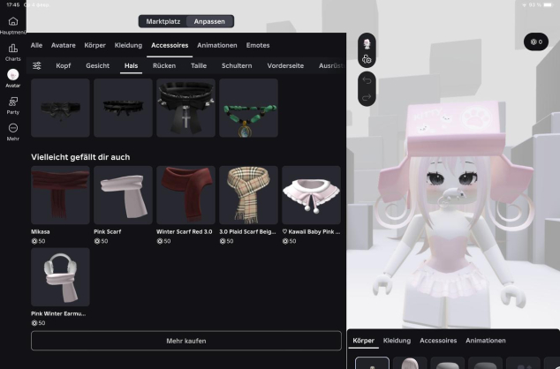The width and height of the screenshot is (560, 369).
Task: Click the undo arrow button
Action: [367, 78]
